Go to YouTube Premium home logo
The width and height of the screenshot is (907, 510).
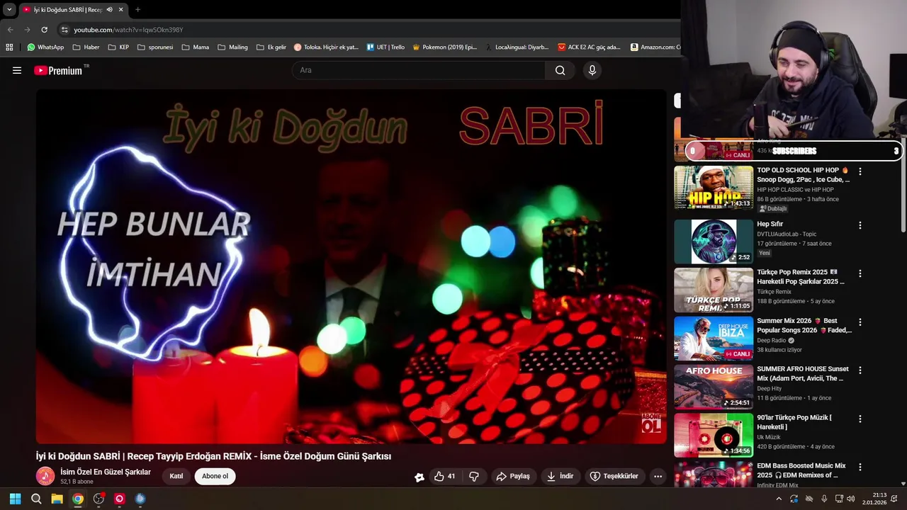coord(58,70)
